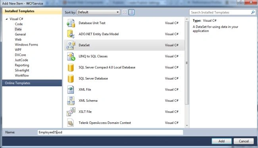Click the Add button

221,141
